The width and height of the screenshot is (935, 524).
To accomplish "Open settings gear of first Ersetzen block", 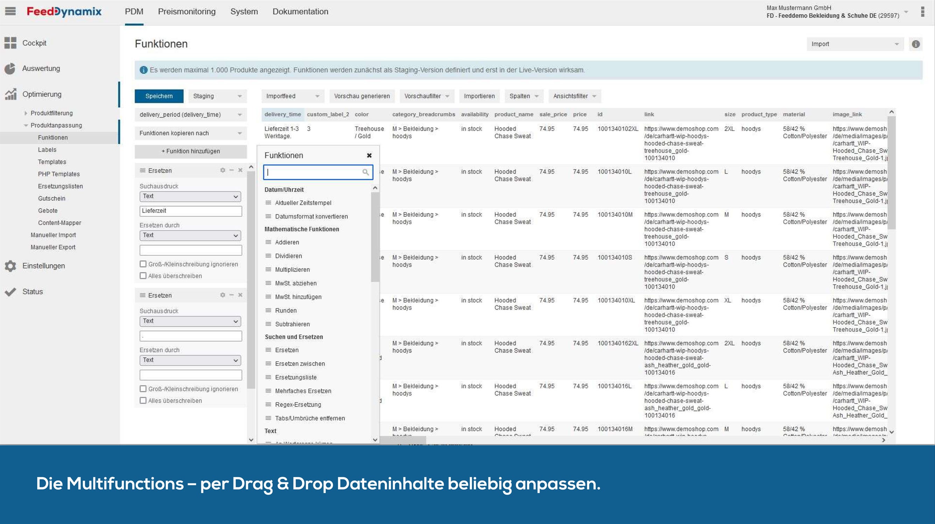I will click(x=223, y=170).
